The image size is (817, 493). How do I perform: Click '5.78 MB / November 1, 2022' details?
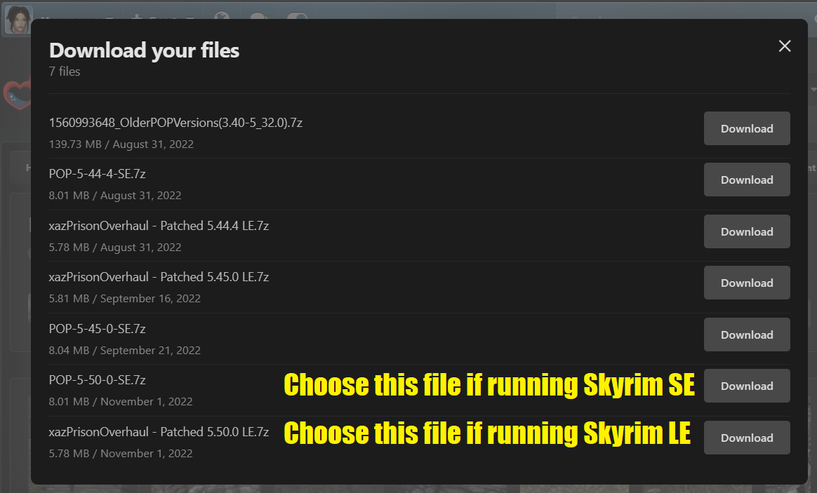click(x=121, y=454)
